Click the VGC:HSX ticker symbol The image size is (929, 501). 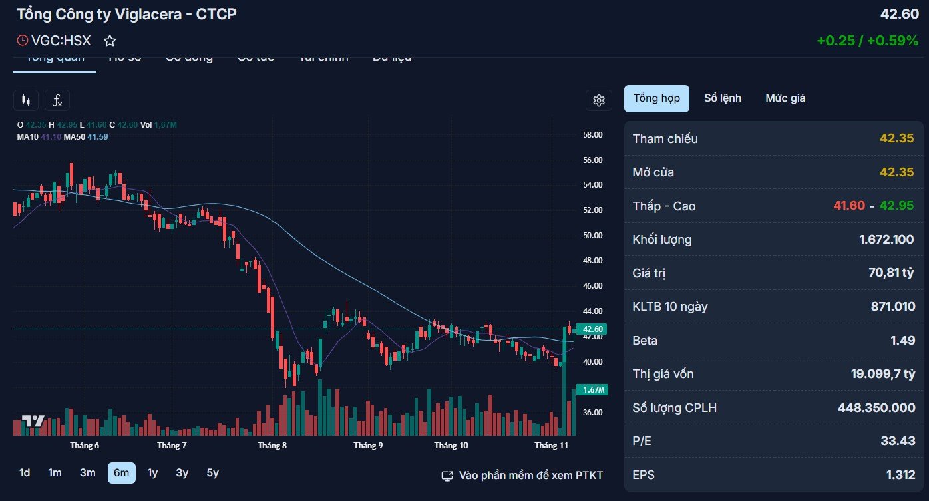61,41
